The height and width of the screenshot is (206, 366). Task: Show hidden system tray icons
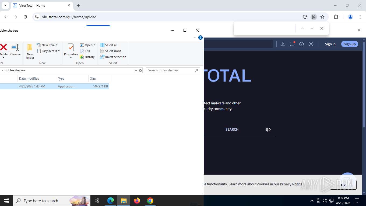point(312,201)
